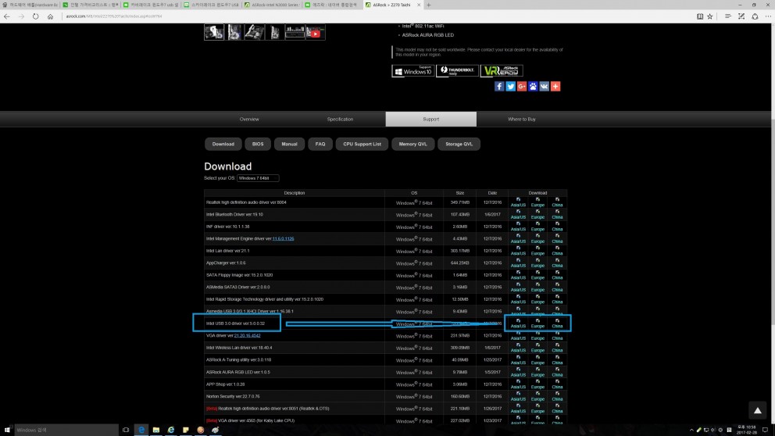Click the VR Ready badge
This screenshot has height=436, width=775.
[502, 70]
